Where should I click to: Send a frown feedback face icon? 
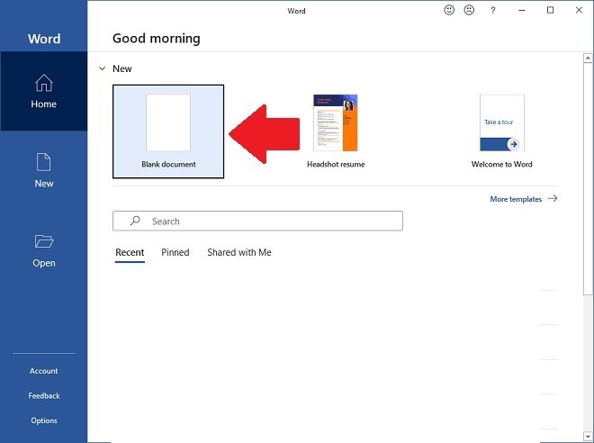(x=469, y=10)
